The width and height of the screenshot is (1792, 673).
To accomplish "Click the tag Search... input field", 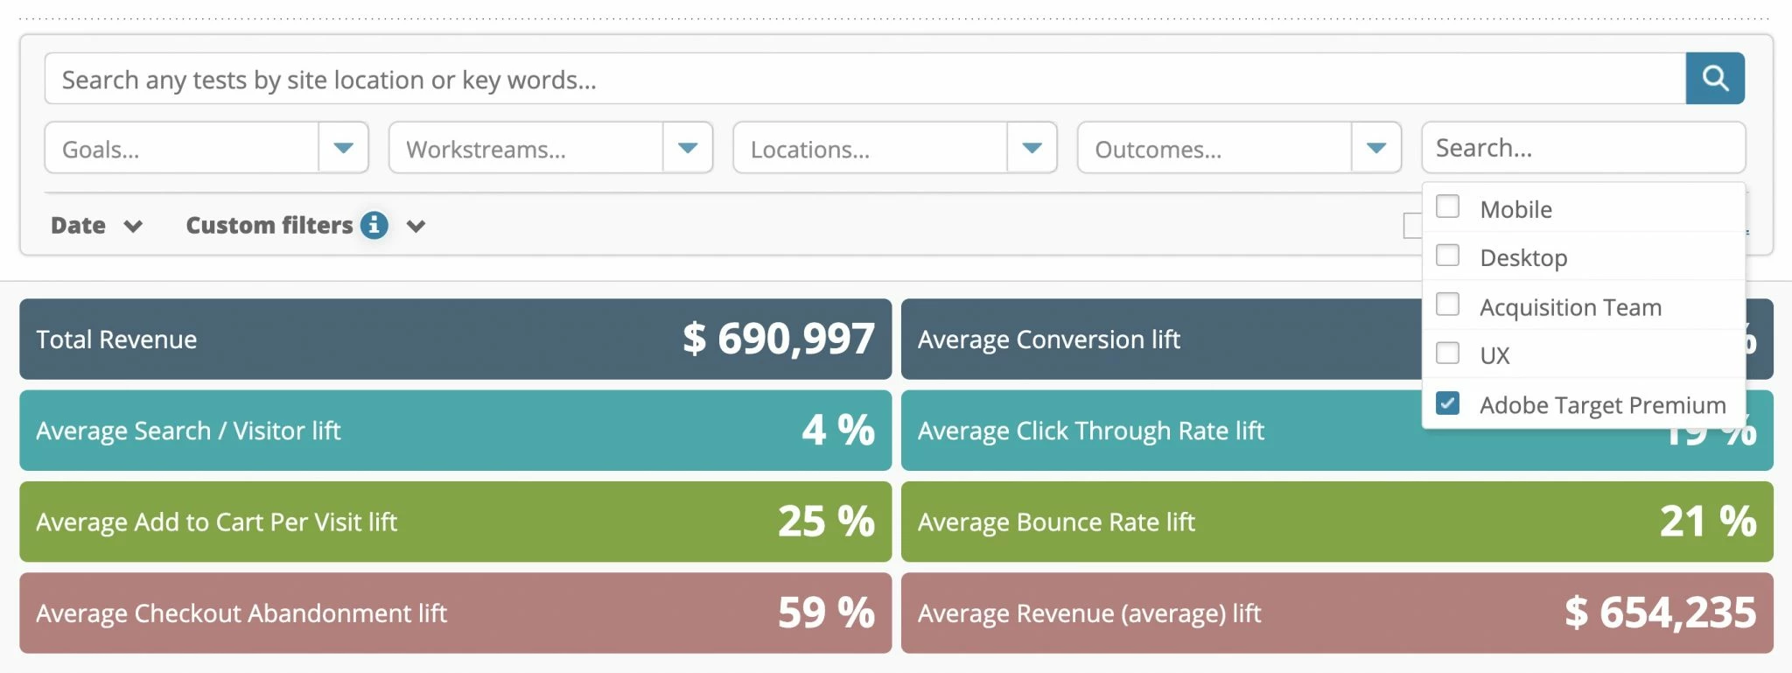I will (1584, 148).
